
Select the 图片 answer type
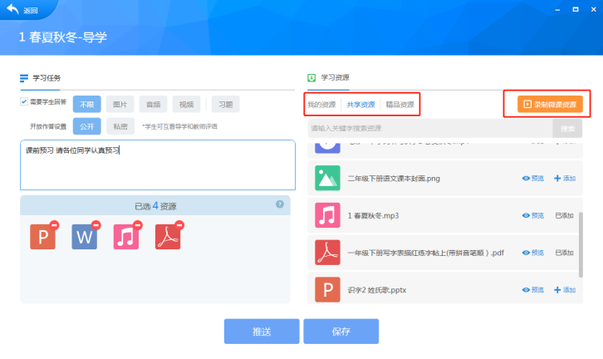coord(120,104)
